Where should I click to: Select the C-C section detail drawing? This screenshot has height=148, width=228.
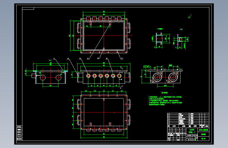pyautogui.click(x=181, y=42)
